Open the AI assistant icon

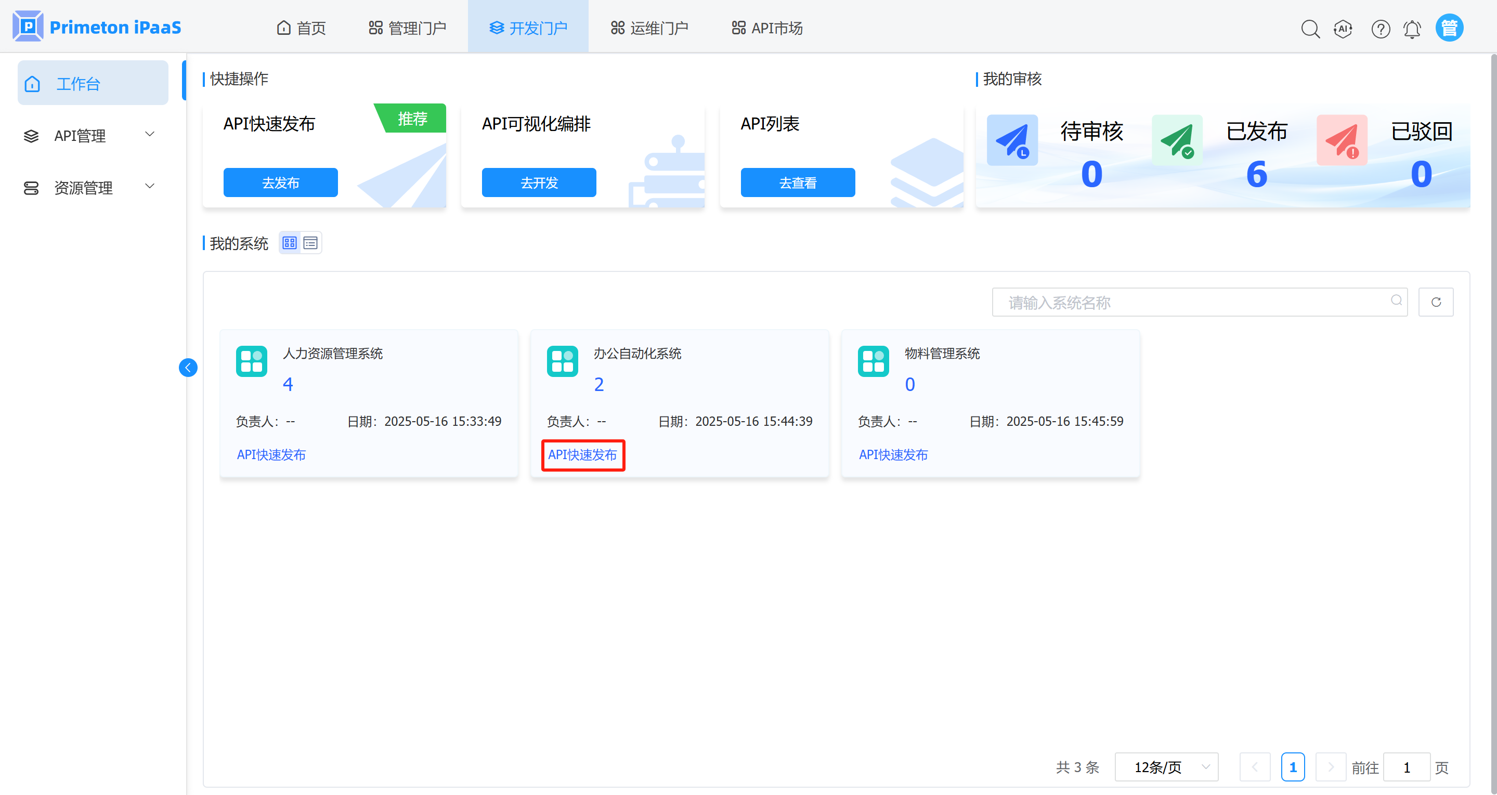(1343, 28)
